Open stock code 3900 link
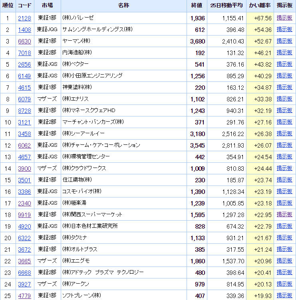The height and width of the screenshot is (300, 296). pyautogui.click(x=24, y=169)
